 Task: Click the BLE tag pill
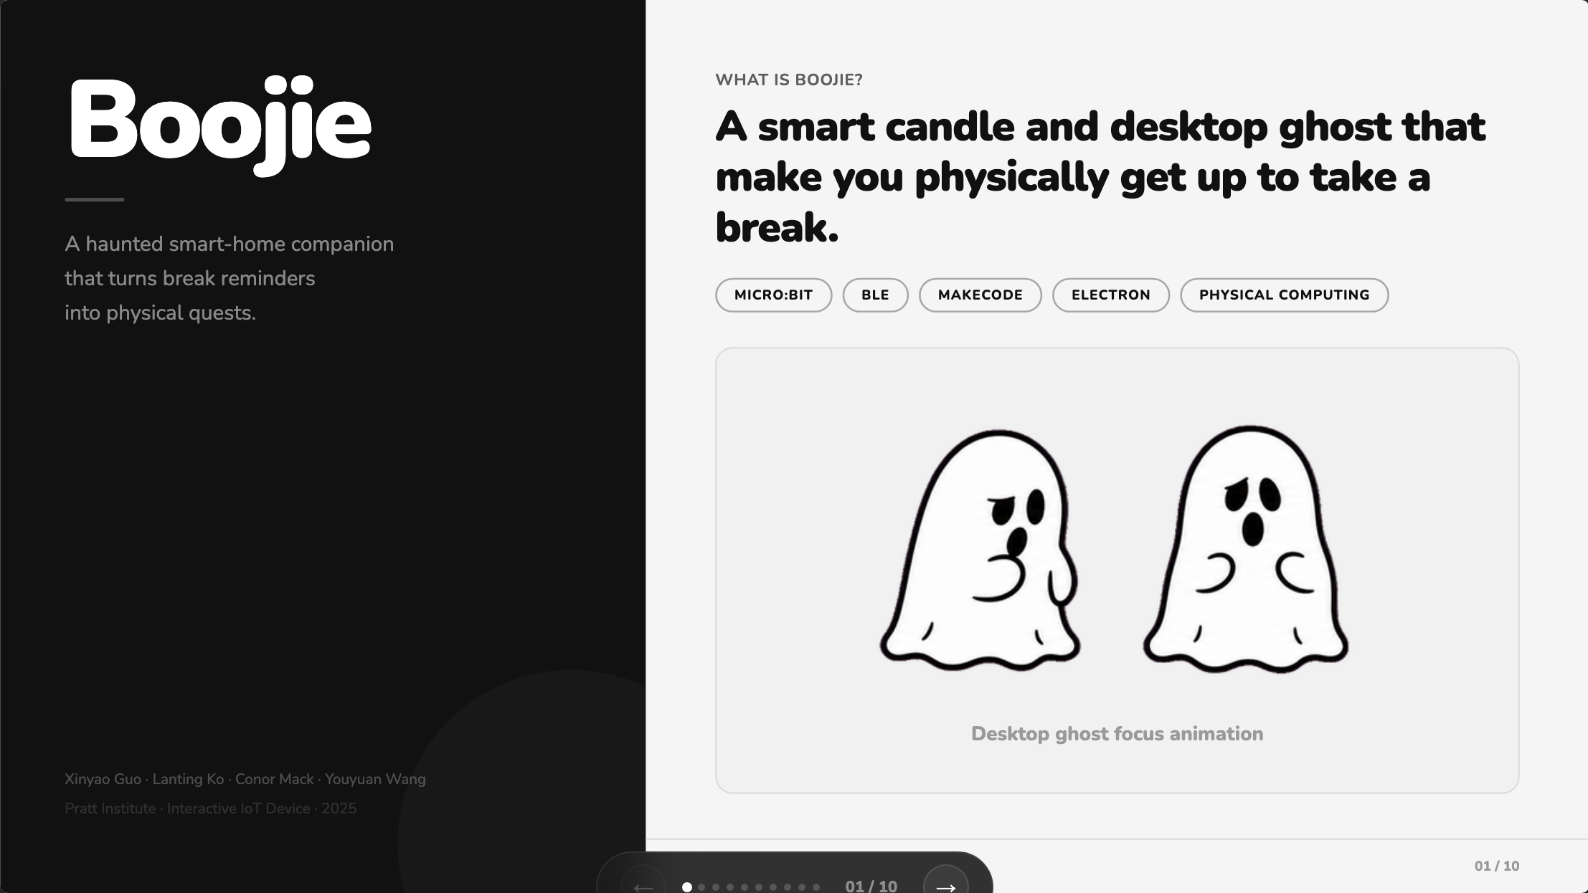click(x=875, y=295)
